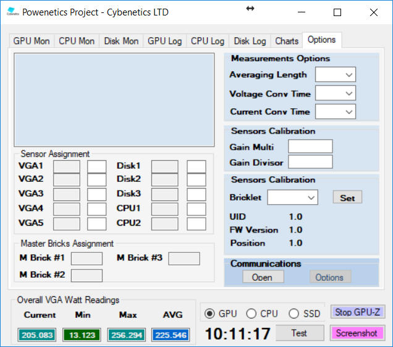Click the Disk2 gray sensor field
The width and height of the screenshot is (393, 347).
coord(165,179)
